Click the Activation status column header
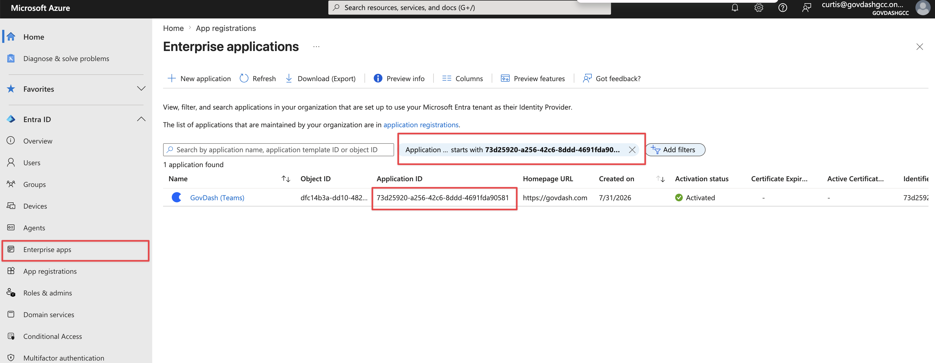This screenshot has width=935, height=363. [702, 179]
